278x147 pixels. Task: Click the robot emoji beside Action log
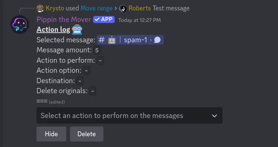(x=77, y=30)
